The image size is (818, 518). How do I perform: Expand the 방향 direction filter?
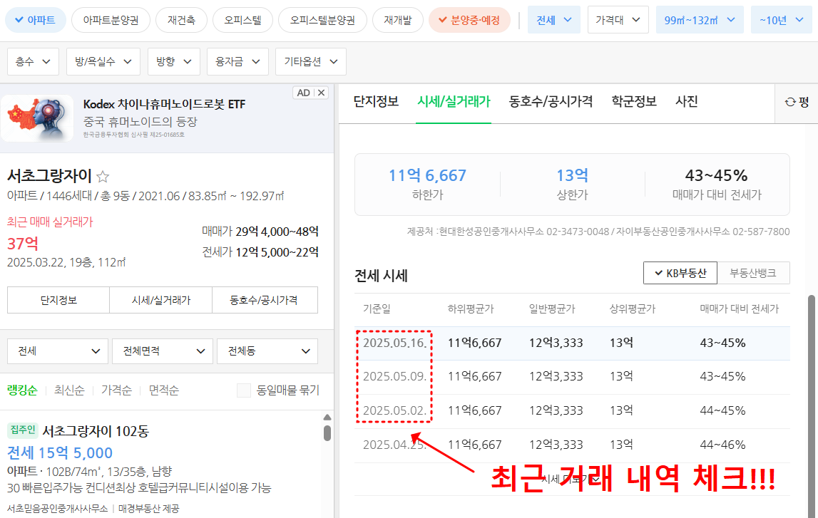pos(174,61)
